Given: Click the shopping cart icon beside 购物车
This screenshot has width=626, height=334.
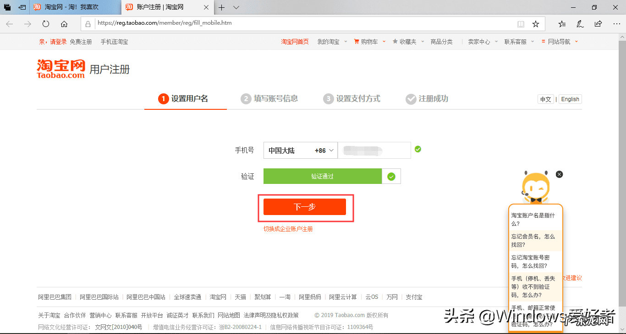Looking at the screenshot, I should coord(357,41).
